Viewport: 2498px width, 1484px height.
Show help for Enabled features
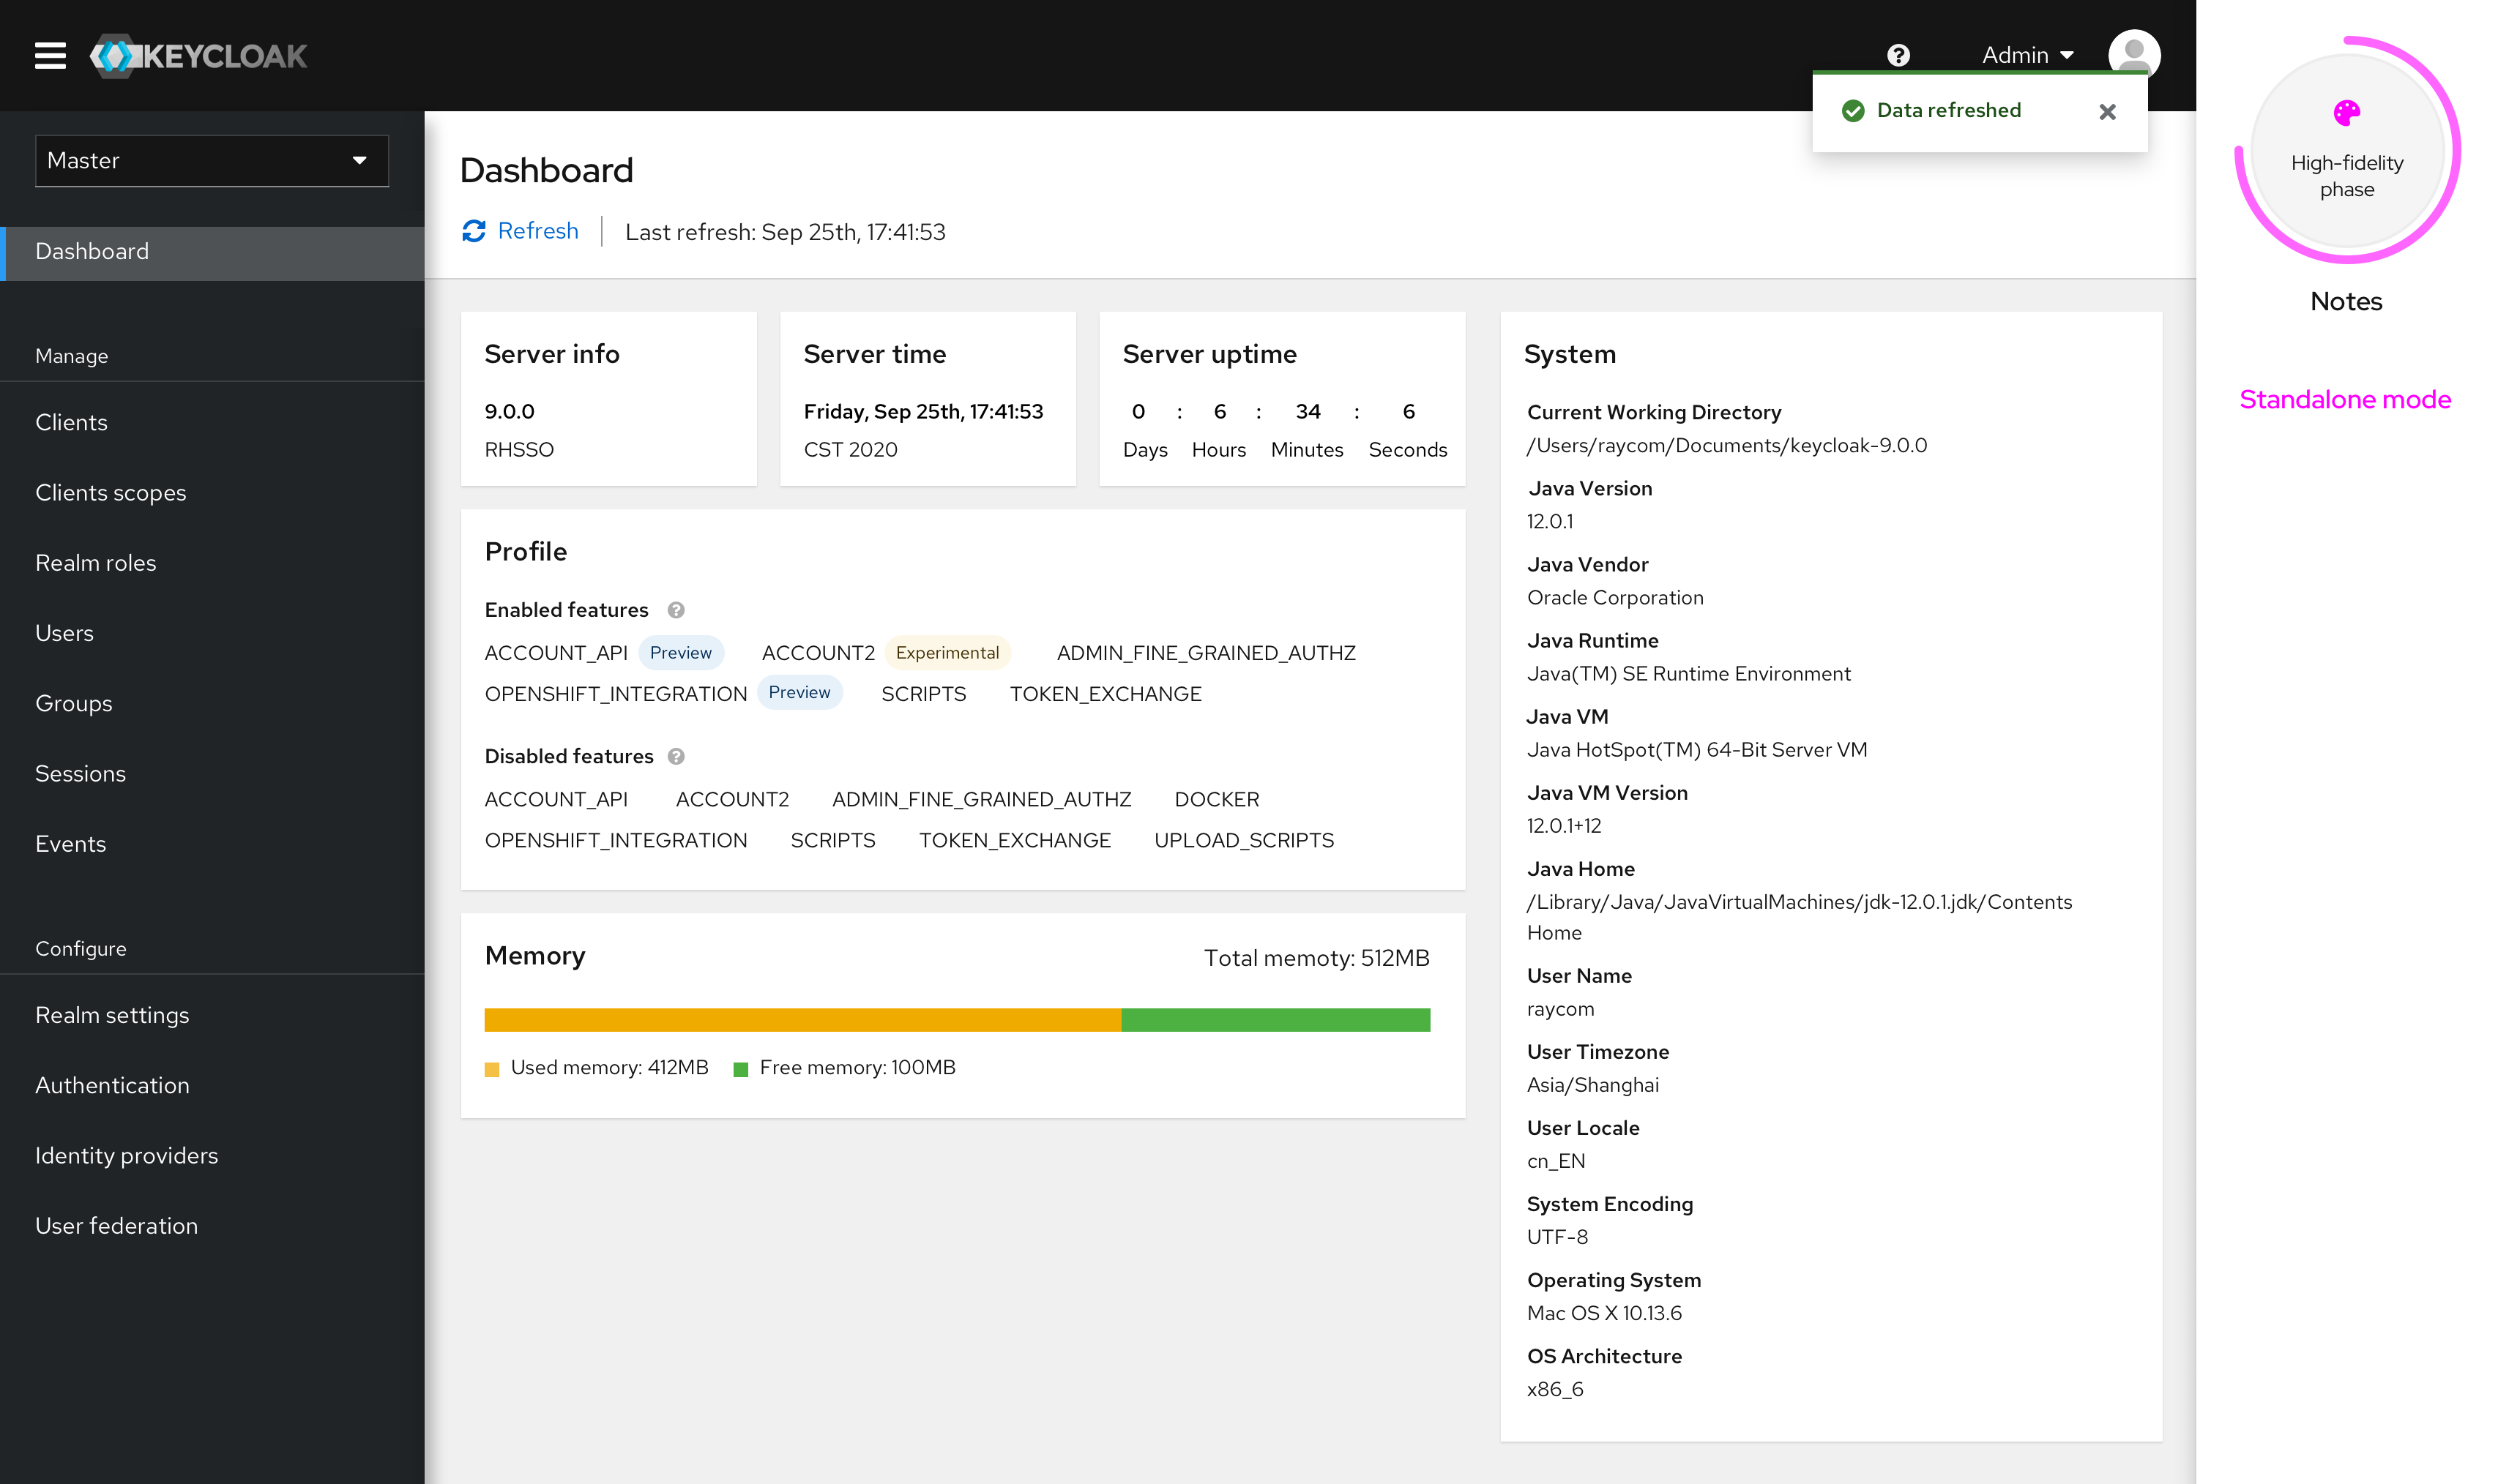(x=676, y=610)
